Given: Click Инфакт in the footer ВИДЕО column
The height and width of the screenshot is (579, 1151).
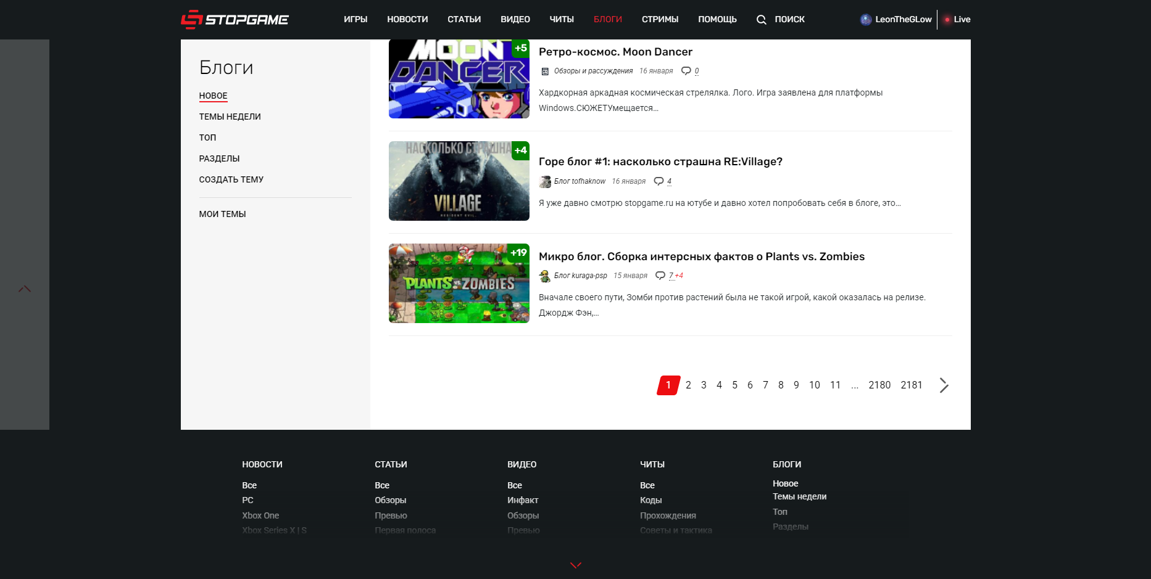Looking at the screenshot, I should 523,500.
